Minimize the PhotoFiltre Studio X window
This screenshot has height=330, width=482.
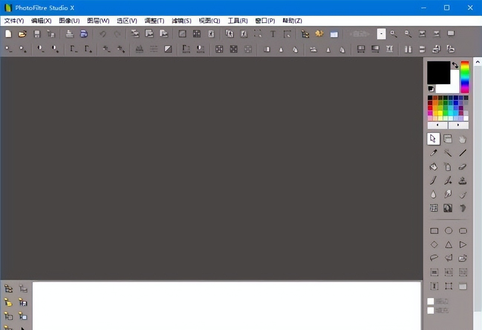pos(424,8)
